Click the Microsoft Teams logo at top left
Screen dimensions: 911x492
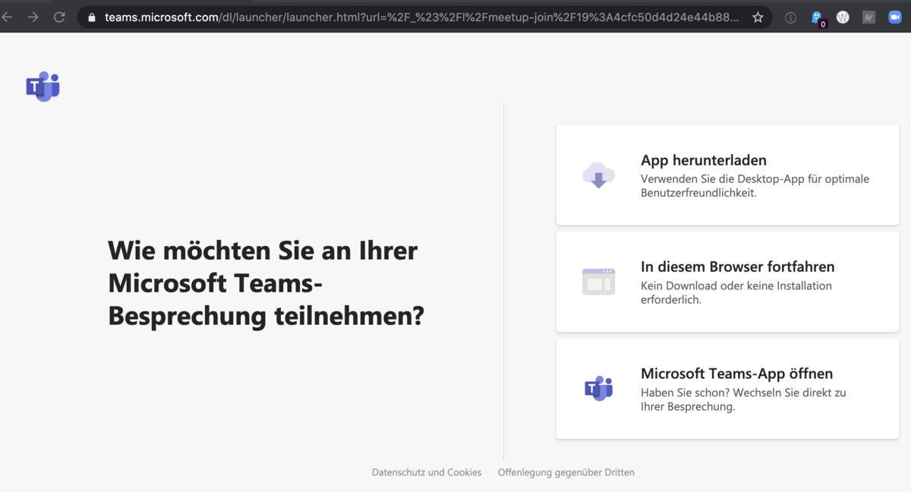click(x=43, y=87)
